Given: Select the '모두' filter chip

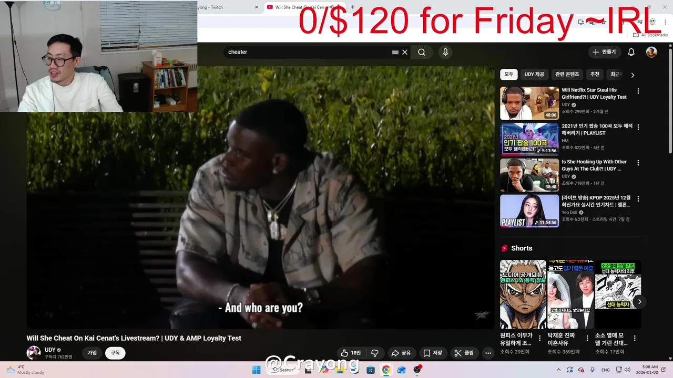Looking at the screenshot, I should pos(508,75).
